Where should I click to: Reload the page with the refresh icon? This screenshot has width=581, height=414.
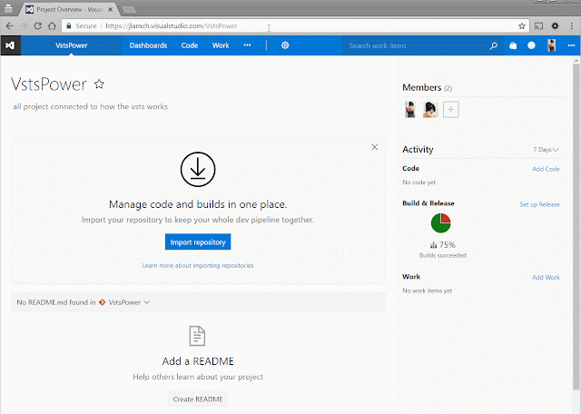[x=37, y=26]
